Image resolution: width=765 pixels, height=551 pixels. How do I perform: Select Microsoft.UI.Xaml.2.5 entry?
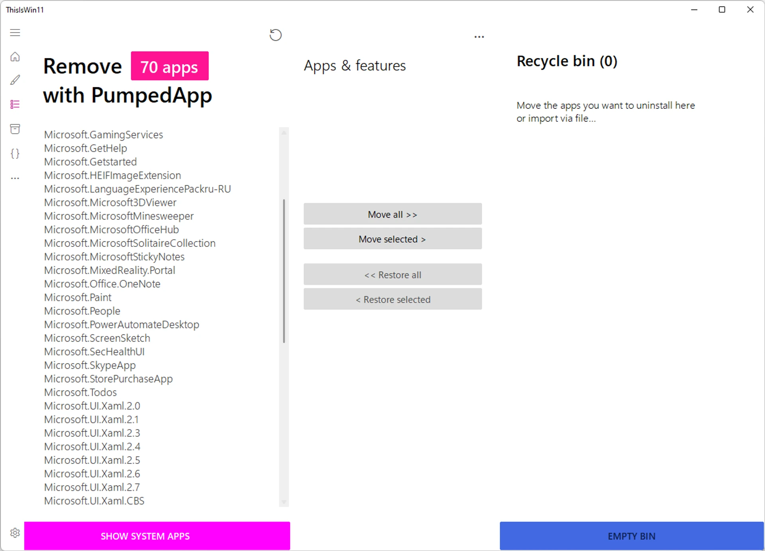point(92,460)
